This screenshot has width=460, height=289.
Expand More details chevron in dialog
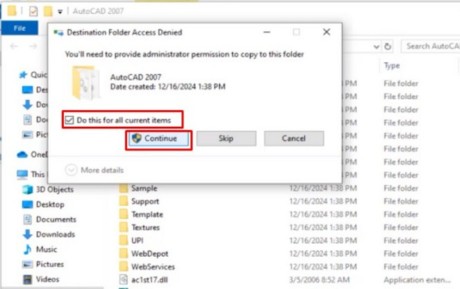71,170
